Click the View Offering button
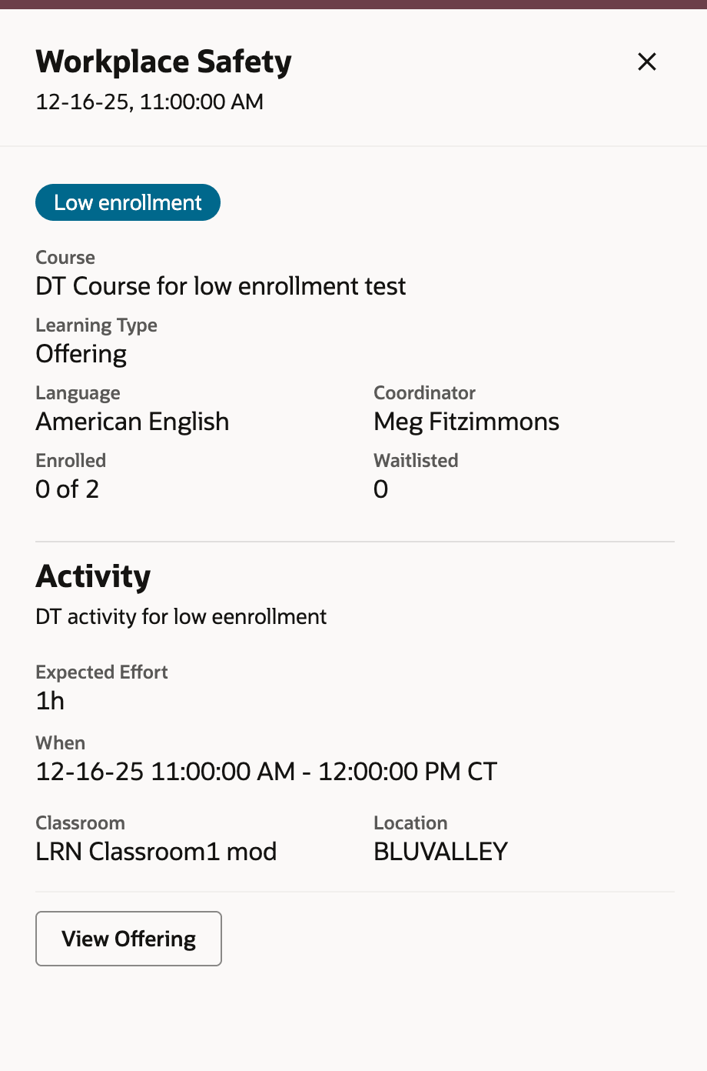Screen dimensions: 707x1071 [128, 938]
